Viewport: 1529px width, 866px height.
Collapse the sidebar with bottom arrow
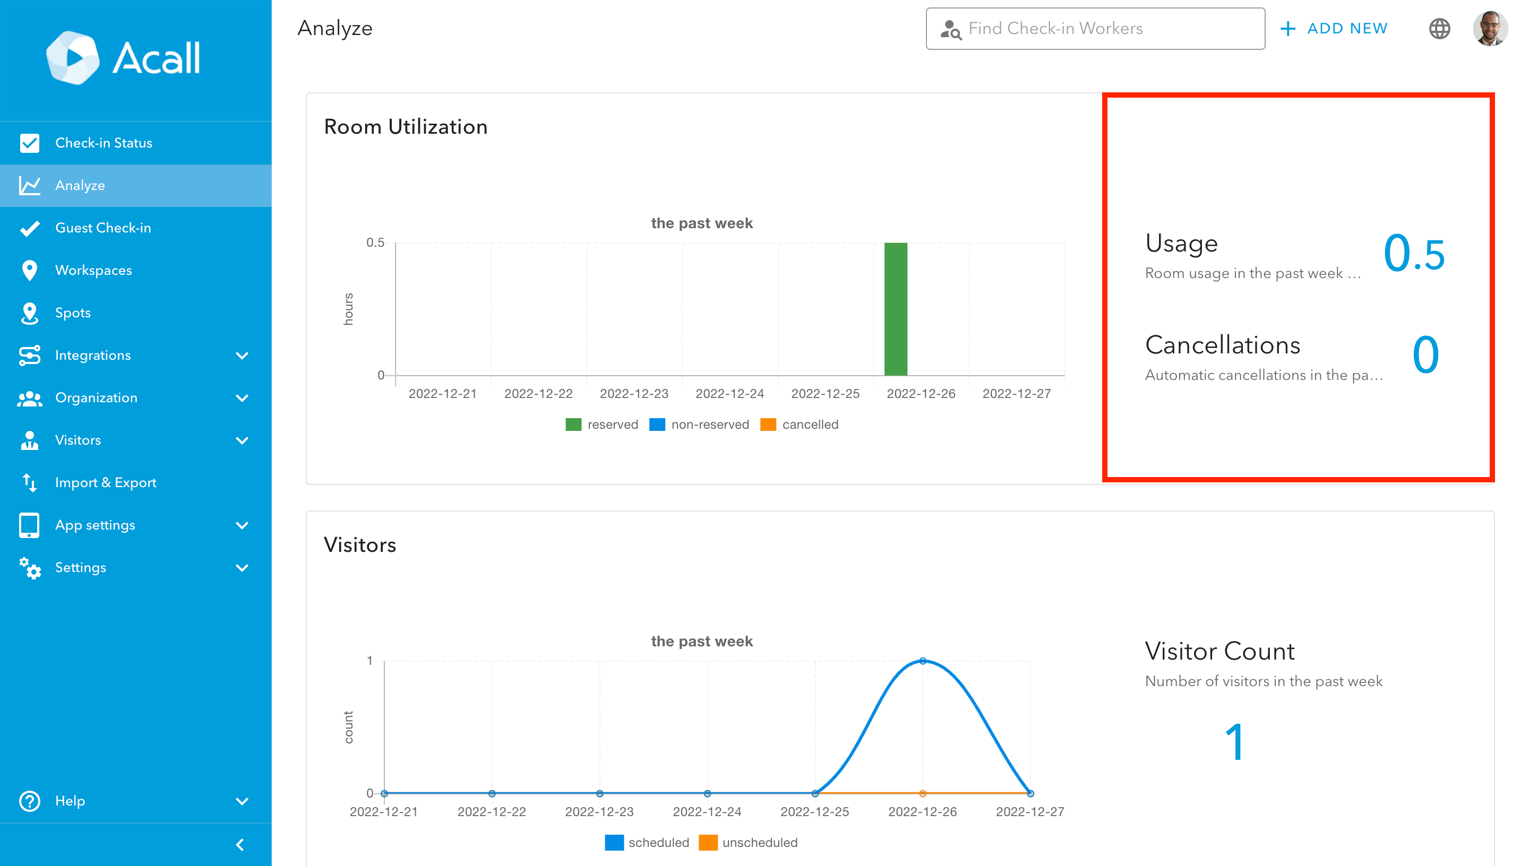tap(240, 845)
